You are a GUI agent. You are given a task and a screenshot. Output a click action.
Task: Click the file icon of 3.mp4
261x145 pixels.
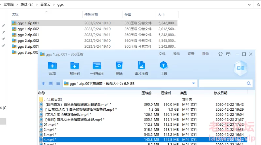pyautogui.click(x=41, y=135)
